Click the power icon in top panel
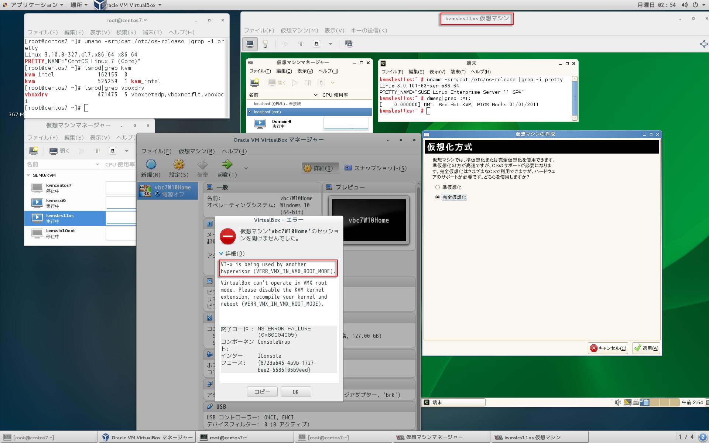This screenshot has width=709, height=443. point(695,5)
